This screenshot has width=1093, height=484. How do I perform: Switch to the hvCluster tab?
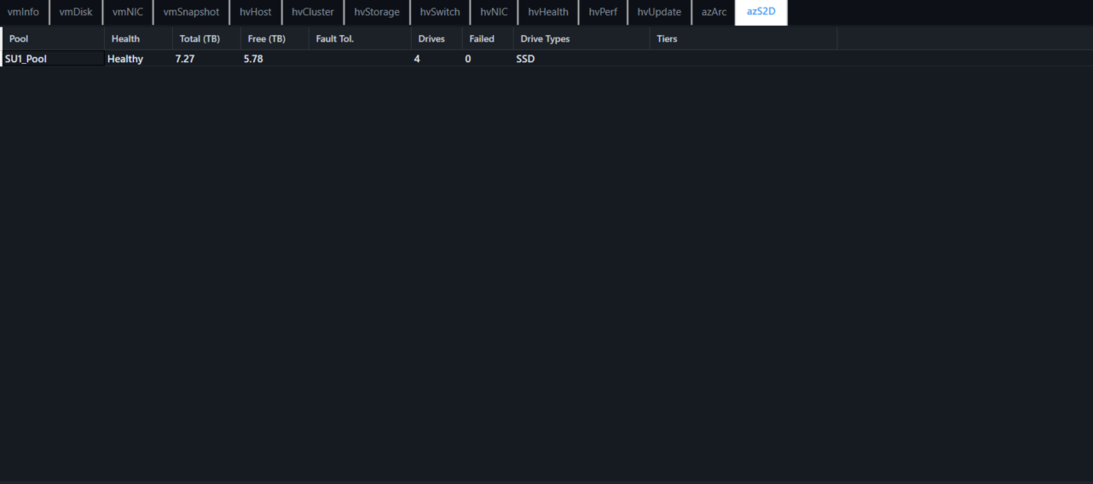click(312, 12)
